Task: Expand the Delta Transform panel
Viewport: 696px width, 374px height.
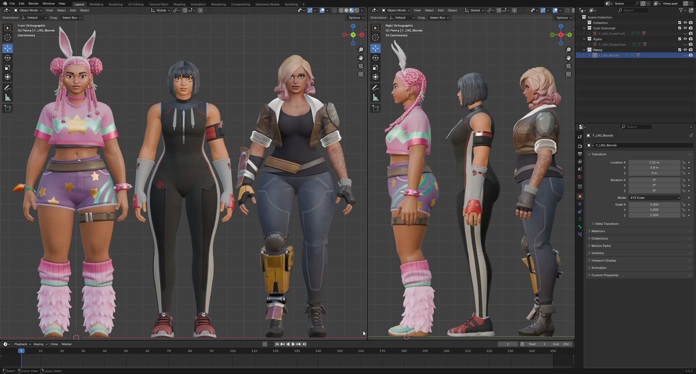Action: click(x=607, y=224)
